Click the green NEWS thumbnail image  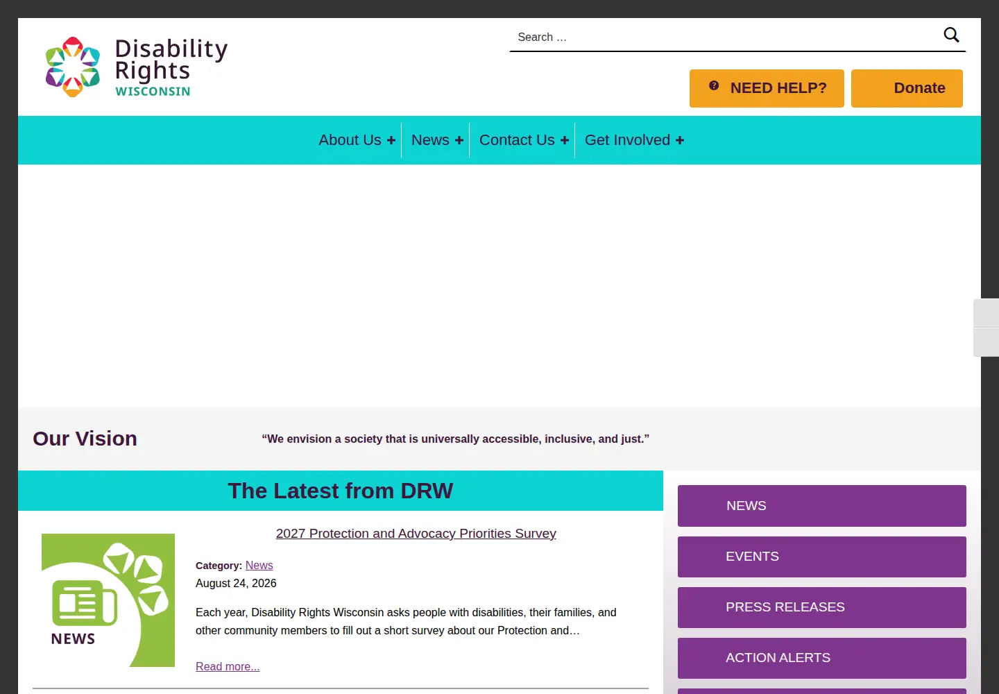108,600
